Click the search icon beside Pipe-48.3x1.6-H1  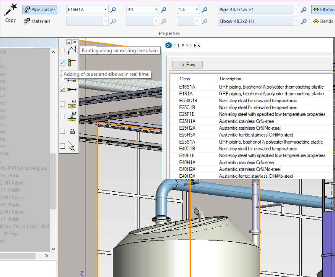304,10
